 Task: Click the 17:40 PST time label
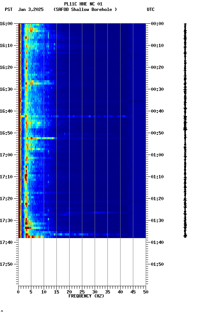pyautogui.click(x=6, y=242)
